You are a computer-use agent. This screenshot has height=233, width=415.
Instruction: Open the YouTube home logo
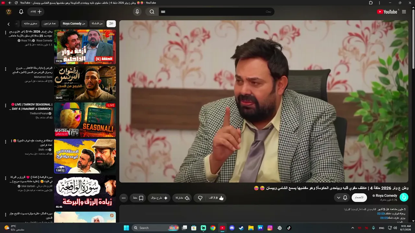(x=387, y=12)
